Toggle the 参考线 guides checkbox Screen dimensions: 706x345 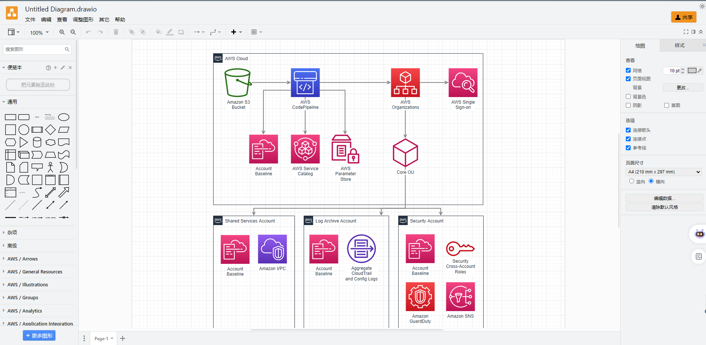628,148
